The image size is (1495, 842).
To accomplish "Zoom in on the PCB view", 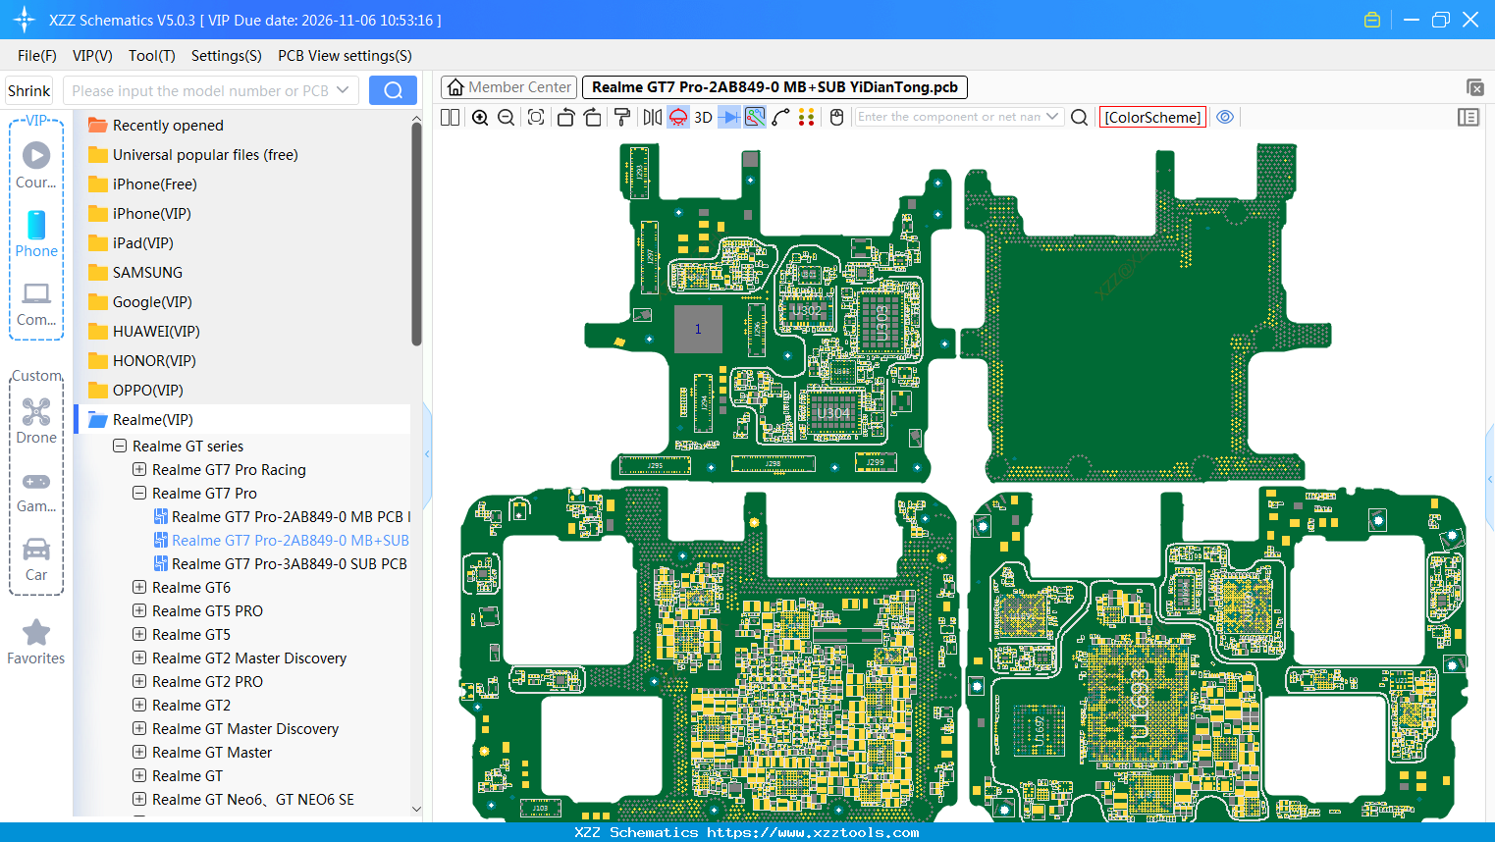I will point(480,117).
